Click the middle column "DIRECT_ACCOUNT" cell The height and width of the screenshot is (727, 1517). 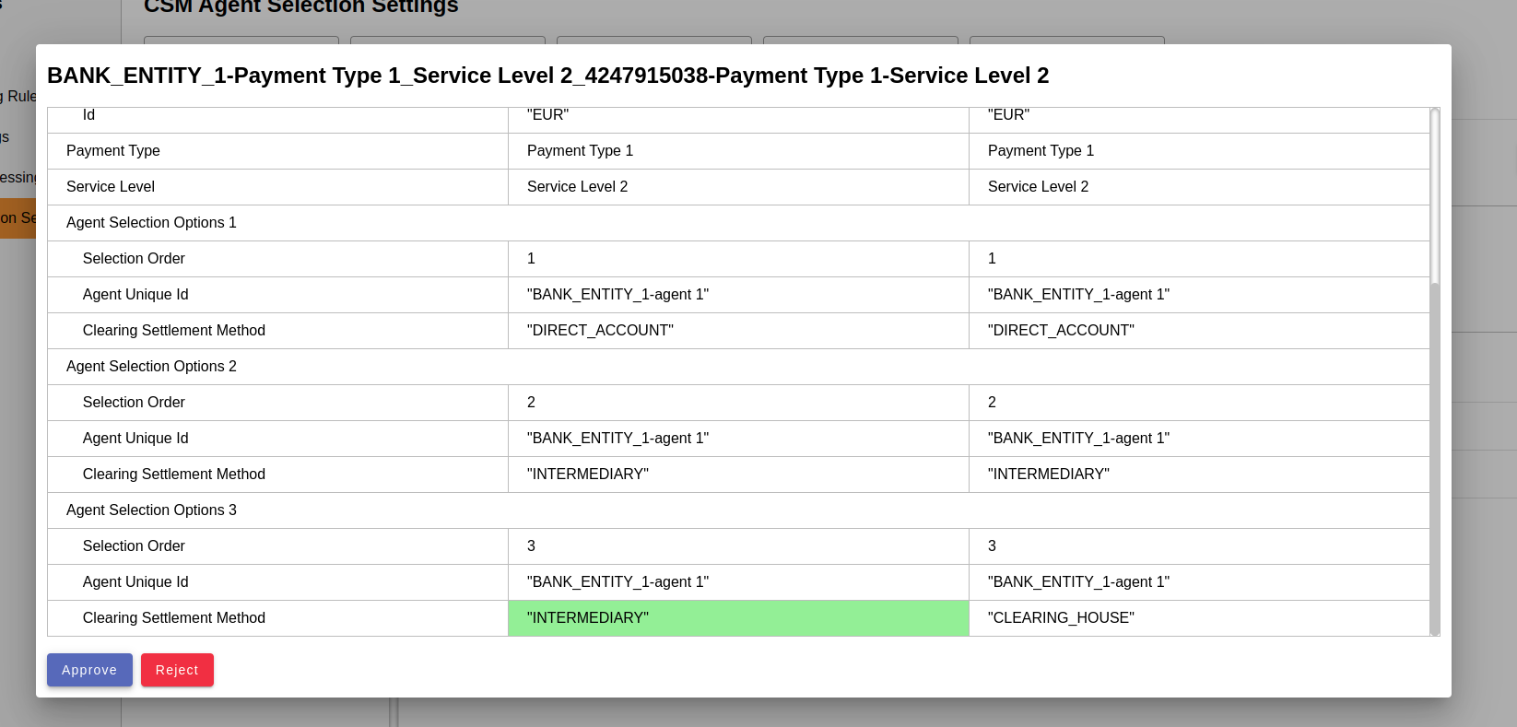(x=600, y=331)
